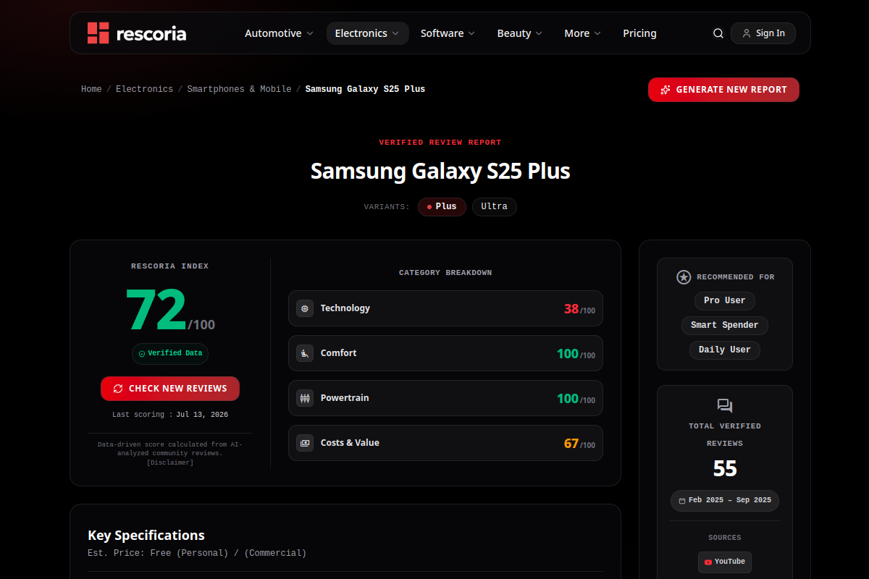869x579 pixels.
Task: Click the Comfort category seat icon
Action: (305, 353)
